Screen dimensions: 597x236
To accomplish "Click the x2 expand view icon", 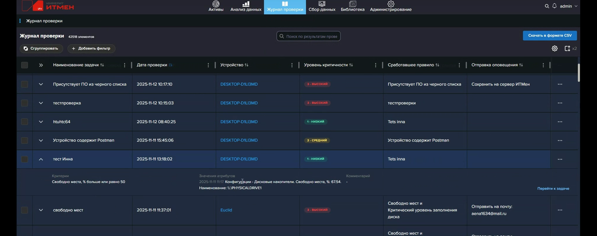I will coord(567,48).
